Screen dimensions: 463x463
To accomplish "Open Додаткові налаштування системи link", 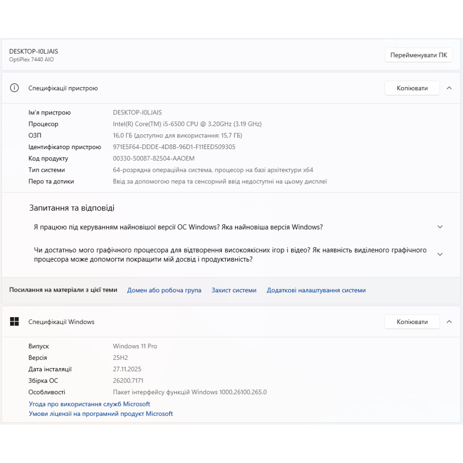I will [316, 290].
